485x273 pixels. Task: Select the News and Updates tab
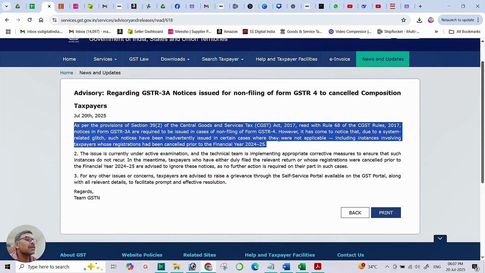383,59
